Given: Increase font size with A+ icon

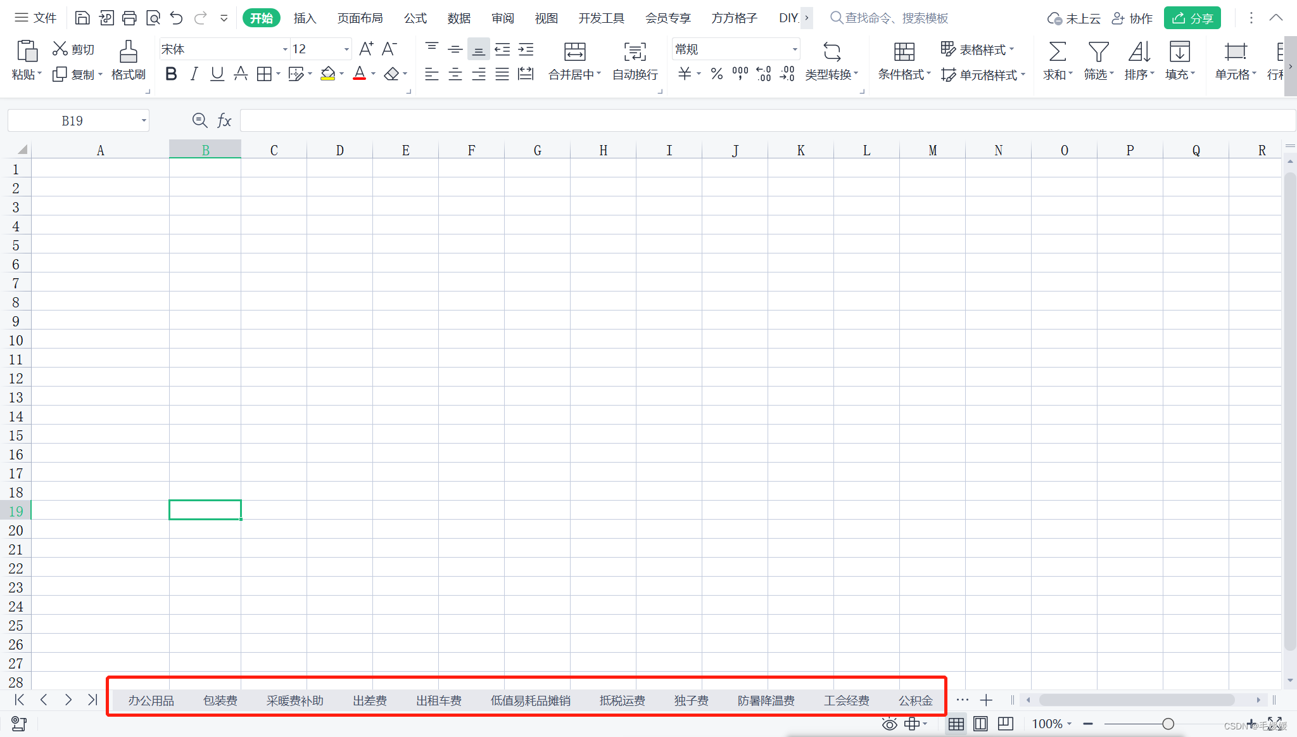Looking at the screenshot, I should click(x=366, y=49).
